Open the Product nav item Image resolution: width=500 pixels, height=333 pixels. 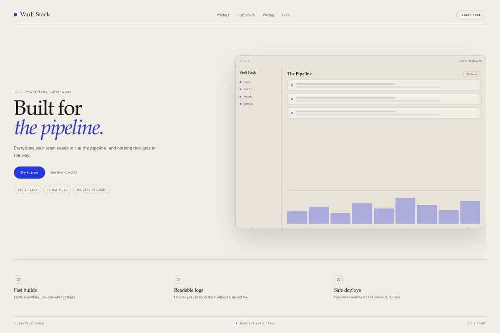pos(223,15)
